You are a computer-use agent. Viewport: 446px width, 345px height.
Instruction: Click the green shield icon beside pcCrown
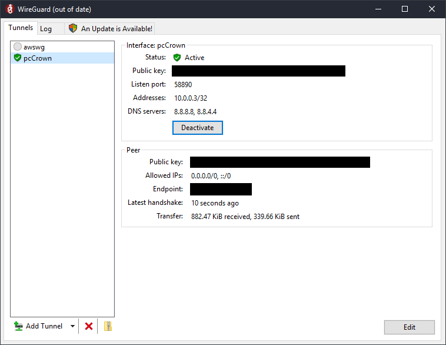click(x=18, y=58)
